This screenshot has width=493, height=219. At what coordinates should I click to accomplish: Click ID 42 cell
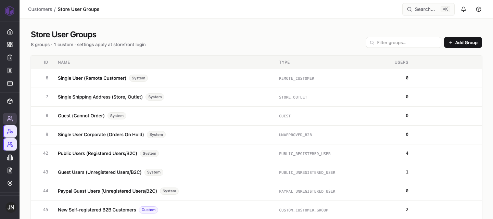[x=46, y=153]
